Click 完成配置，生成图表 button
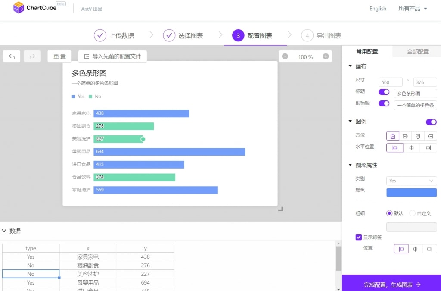The width and height of the screenshot is (441, 291). (391, 285)
